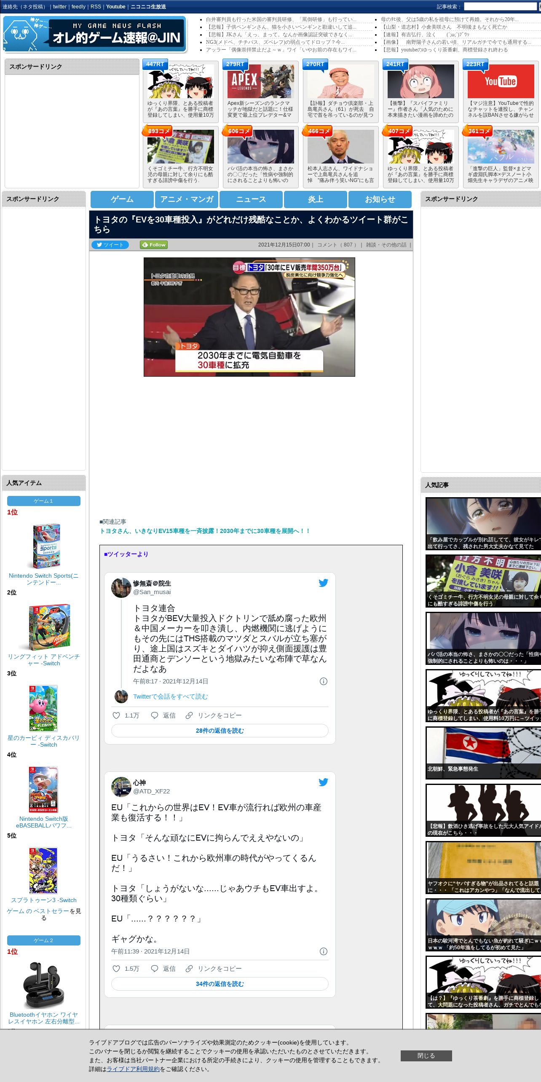Open 心神 @ATD_XF22 profile avatar
This screenshot has width=541, height=1082.
(x=121, y=787)
